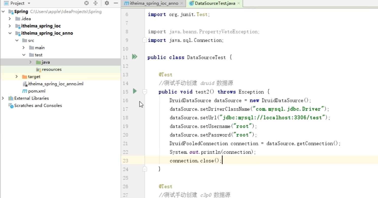Collapse all nodes via Project toolbar icon

click(x=95, y=3)
